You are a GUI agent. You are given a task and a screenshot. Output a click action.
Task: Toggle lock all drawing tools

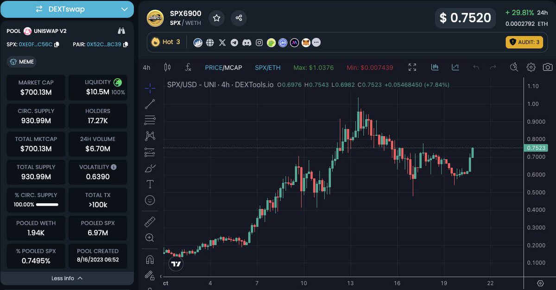tap(150, 275)
